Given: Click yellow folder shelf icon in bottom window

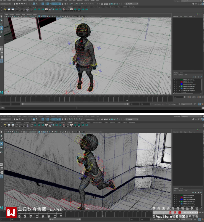Looking at the screenshot, I should tap(5, 125).
